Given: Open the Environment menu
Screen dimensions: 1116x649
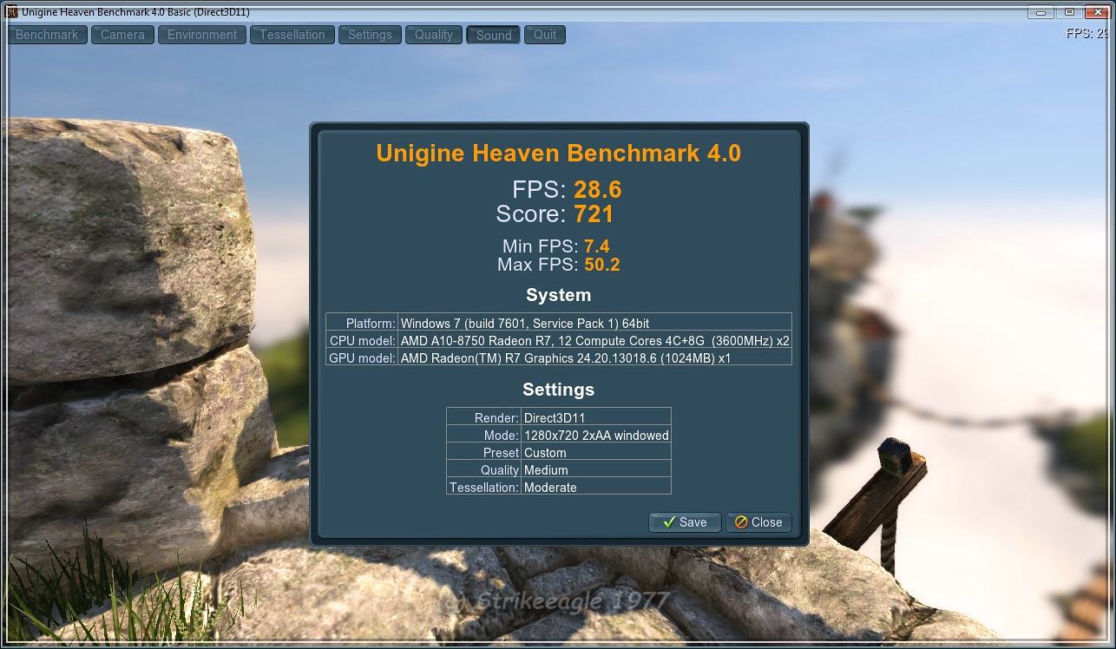Looking at the screenshot, I should (x=202, y=35).
